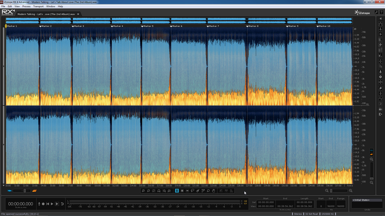Jump to Marker 8
The image size is (385, 216).
click(252, 26)
